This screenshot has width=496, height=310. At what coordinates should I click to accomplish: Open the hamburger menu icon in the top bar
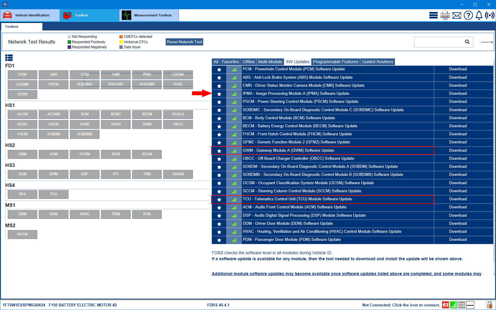[433, 15]
